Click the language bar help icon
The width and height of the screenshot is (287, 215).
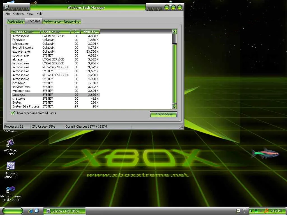238,211
